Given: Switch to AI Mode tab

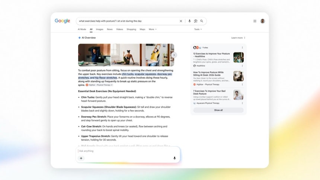Looking at the screenshot, I should click(x=82, y=29).
